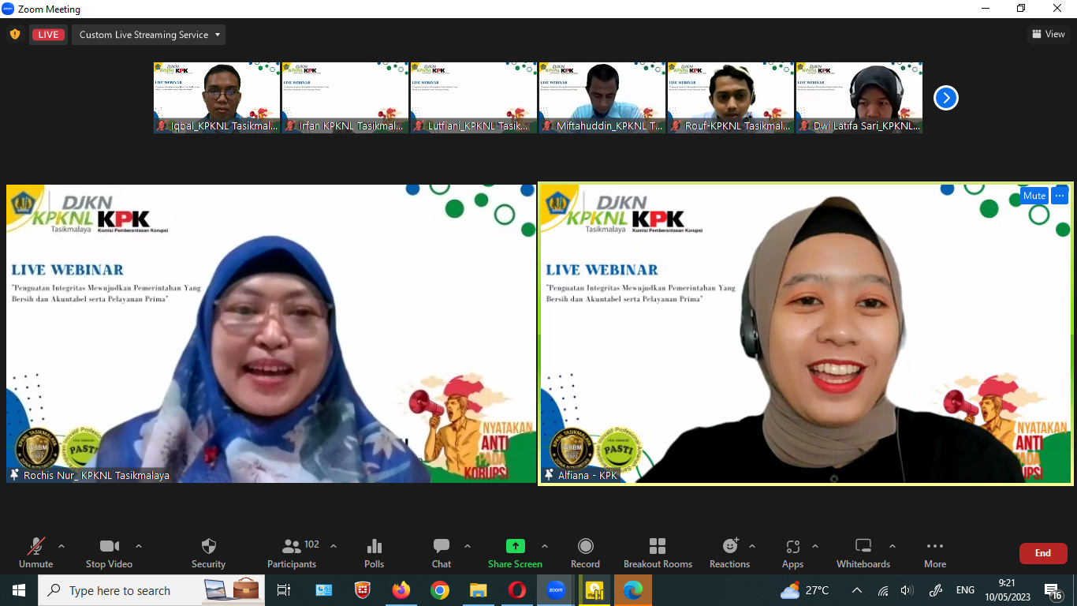Mute Alfiana's audio from her video tile
Screen dimensions: 1077x606
pos(1034,195)
